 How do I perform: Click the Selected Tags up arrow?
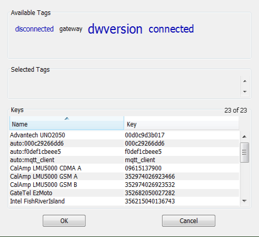pos(244,81)
